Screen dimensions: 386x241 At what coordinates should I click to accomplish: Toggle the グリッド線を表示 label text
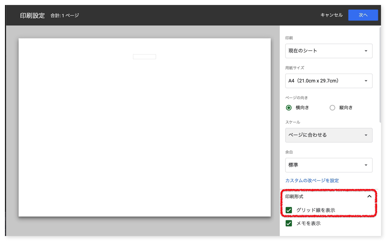coord(316,210)
